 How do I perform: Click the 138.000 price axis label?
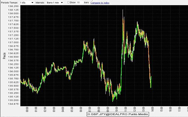click(x=13, y=14)
